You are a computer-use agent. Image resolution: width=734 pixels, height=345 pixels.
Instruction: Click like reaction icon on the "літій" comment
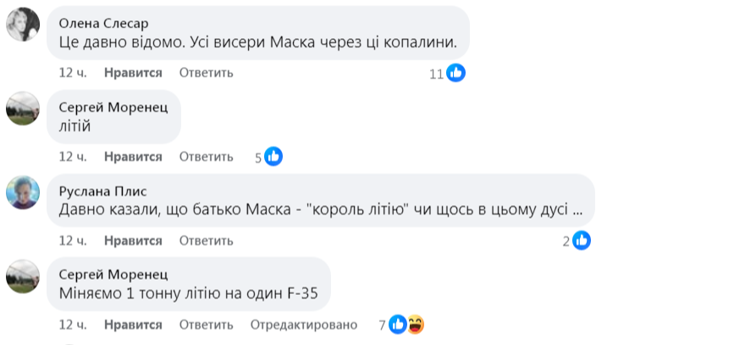[x=273, y=157]
